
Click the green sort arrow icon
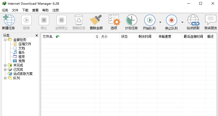tap(58, 37)
